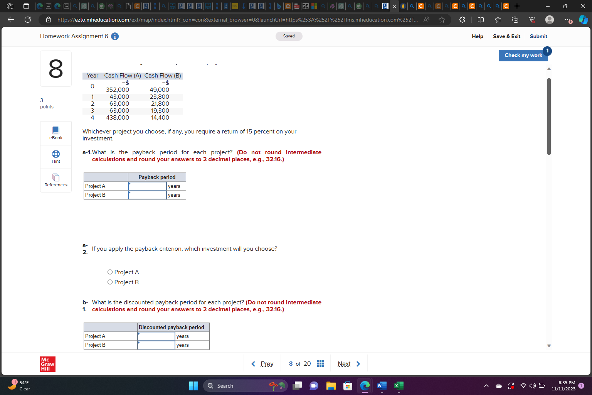Click the page vertical scrollbar thumb
The width and height of the screenshot is (592, 395).
click(549, 116)
